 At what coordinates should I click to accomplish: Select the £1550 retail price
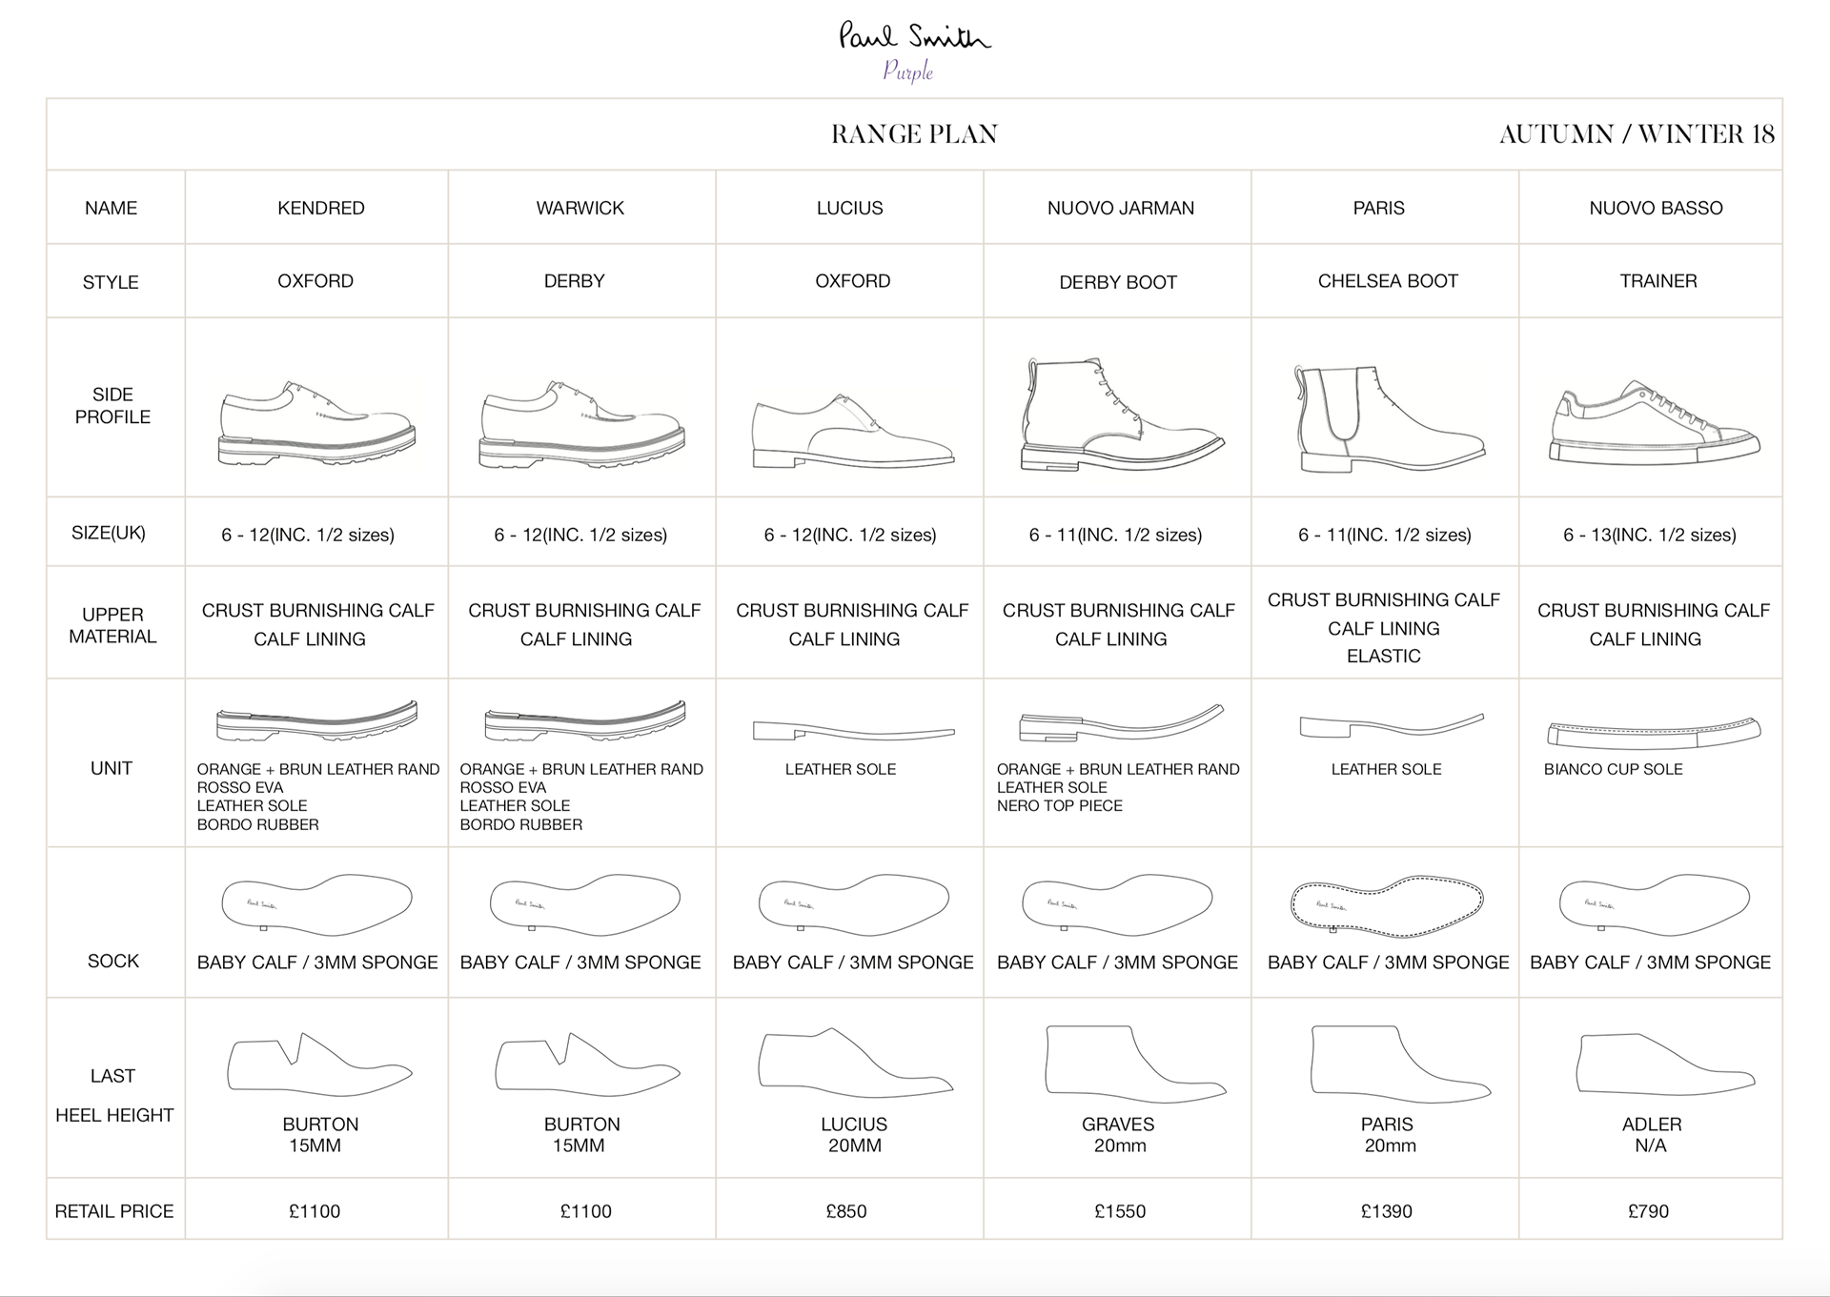click(x=1119, y=1211)
